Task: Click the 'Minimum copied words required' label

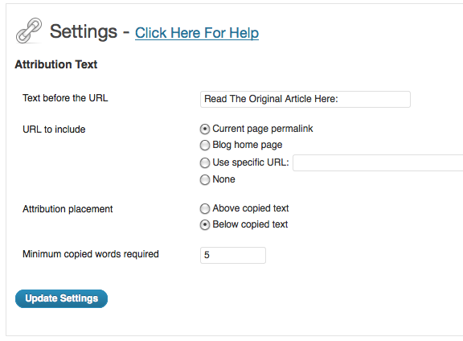Action: coord(91,254)
